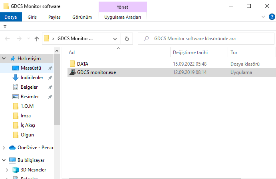The image size is (276, 179).
Task: Click the İndirilenler download arrow icon
Action: pyautogui.click(x=16, y=78)
